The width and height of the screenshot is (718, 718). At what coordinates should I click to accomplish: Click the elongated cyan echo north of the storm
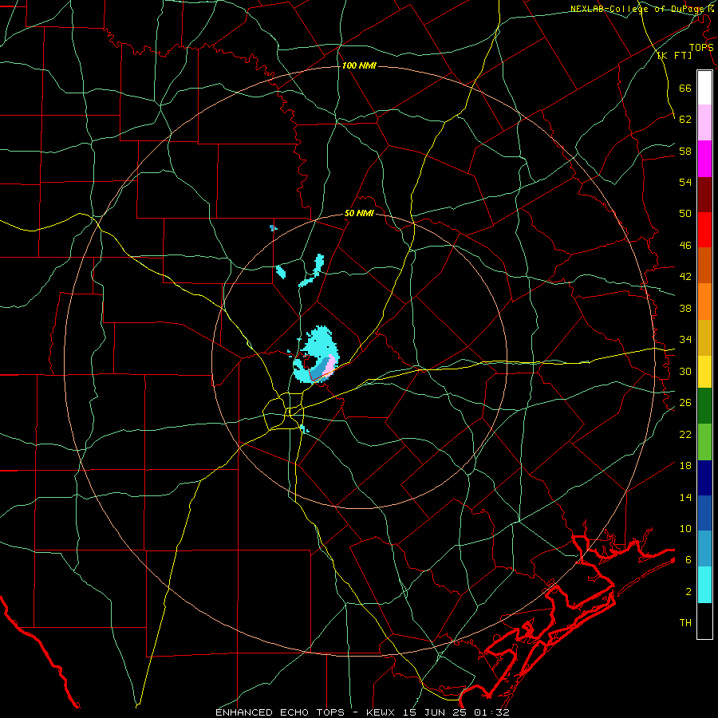tap(312, 270)
